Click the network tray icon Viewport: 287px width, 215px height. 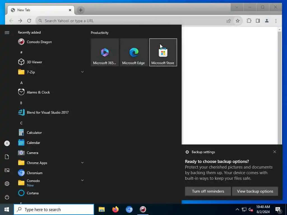click(244, 209)
